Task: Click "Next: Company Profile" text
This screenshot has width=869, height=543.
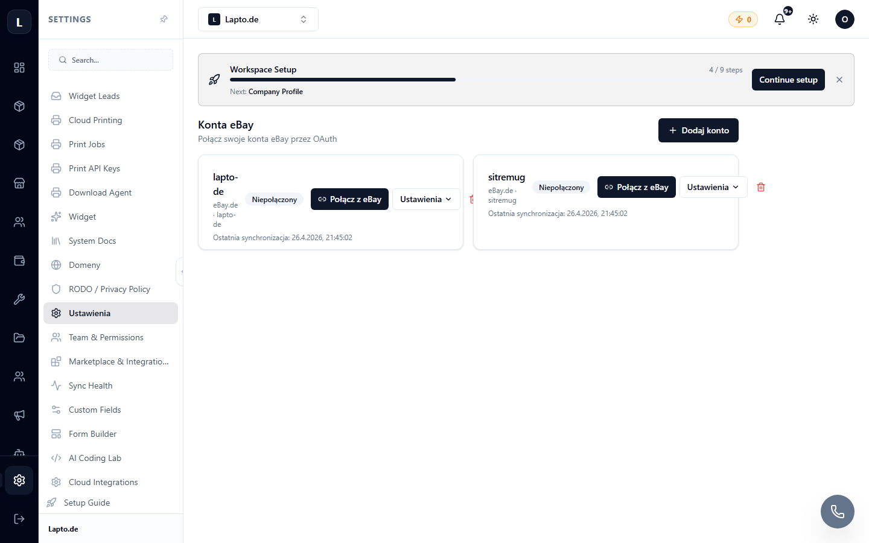Action: [x=266, y=92]
